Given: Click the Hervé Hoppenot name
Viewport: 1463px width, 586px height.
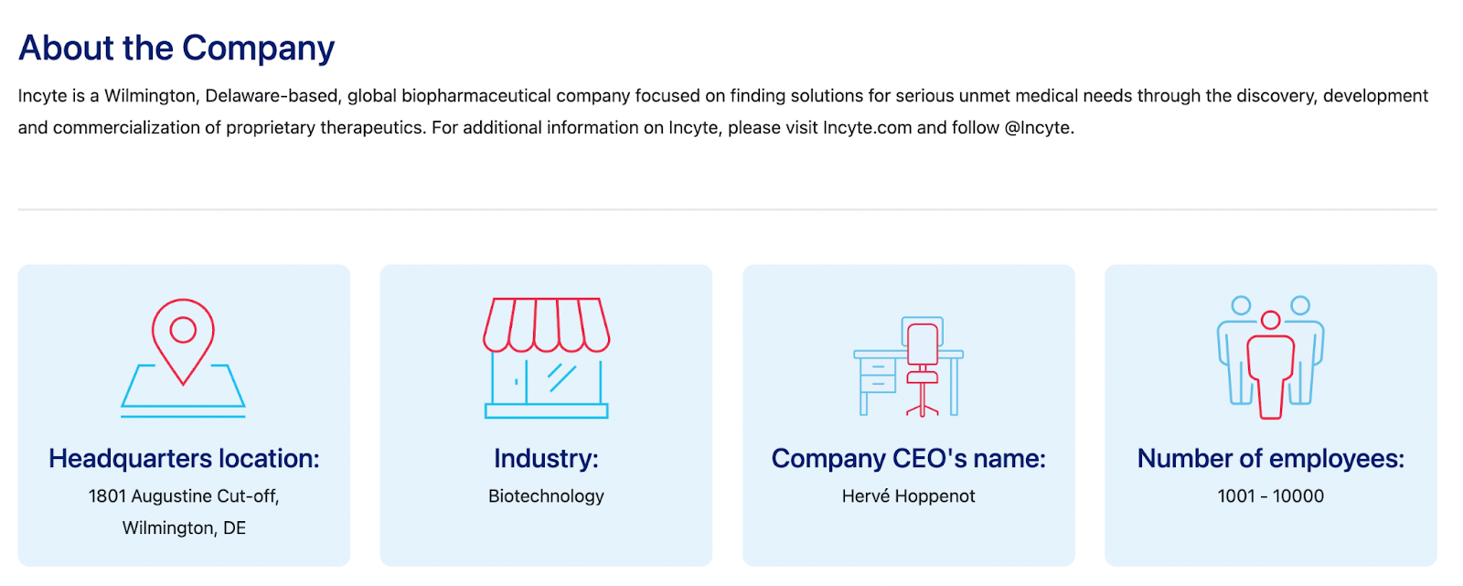Looking at the screenshot, I should tap(908, 496).
